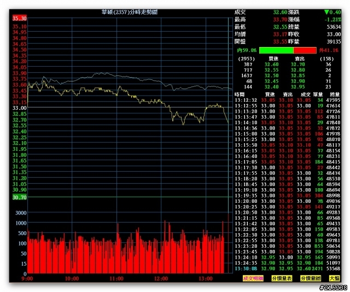Viewport: 350px width, 292px height.
Task: Click the 漲跌 down arrow 0.40
Action: pyautogui.click(x=332, y=12)
